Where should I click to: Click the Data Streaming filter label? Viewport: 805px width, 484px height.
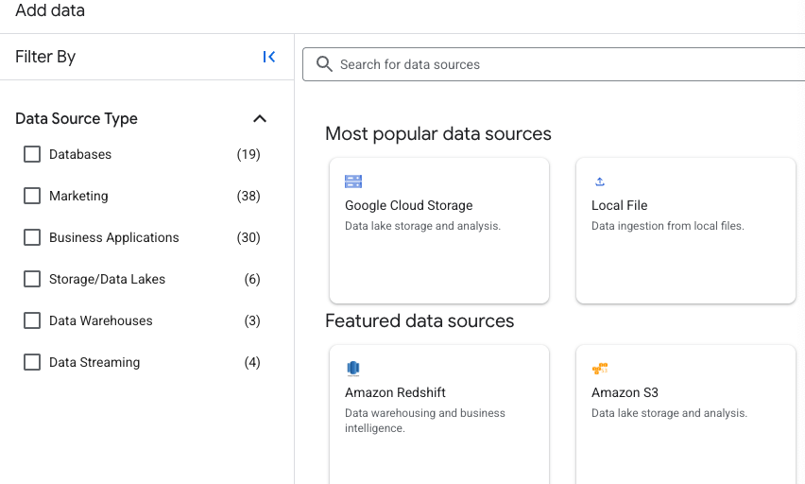point(94,362)
